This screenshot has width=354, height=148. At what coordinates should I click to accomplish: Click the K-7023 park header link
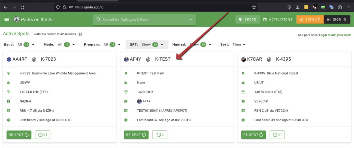click(48, 59)
